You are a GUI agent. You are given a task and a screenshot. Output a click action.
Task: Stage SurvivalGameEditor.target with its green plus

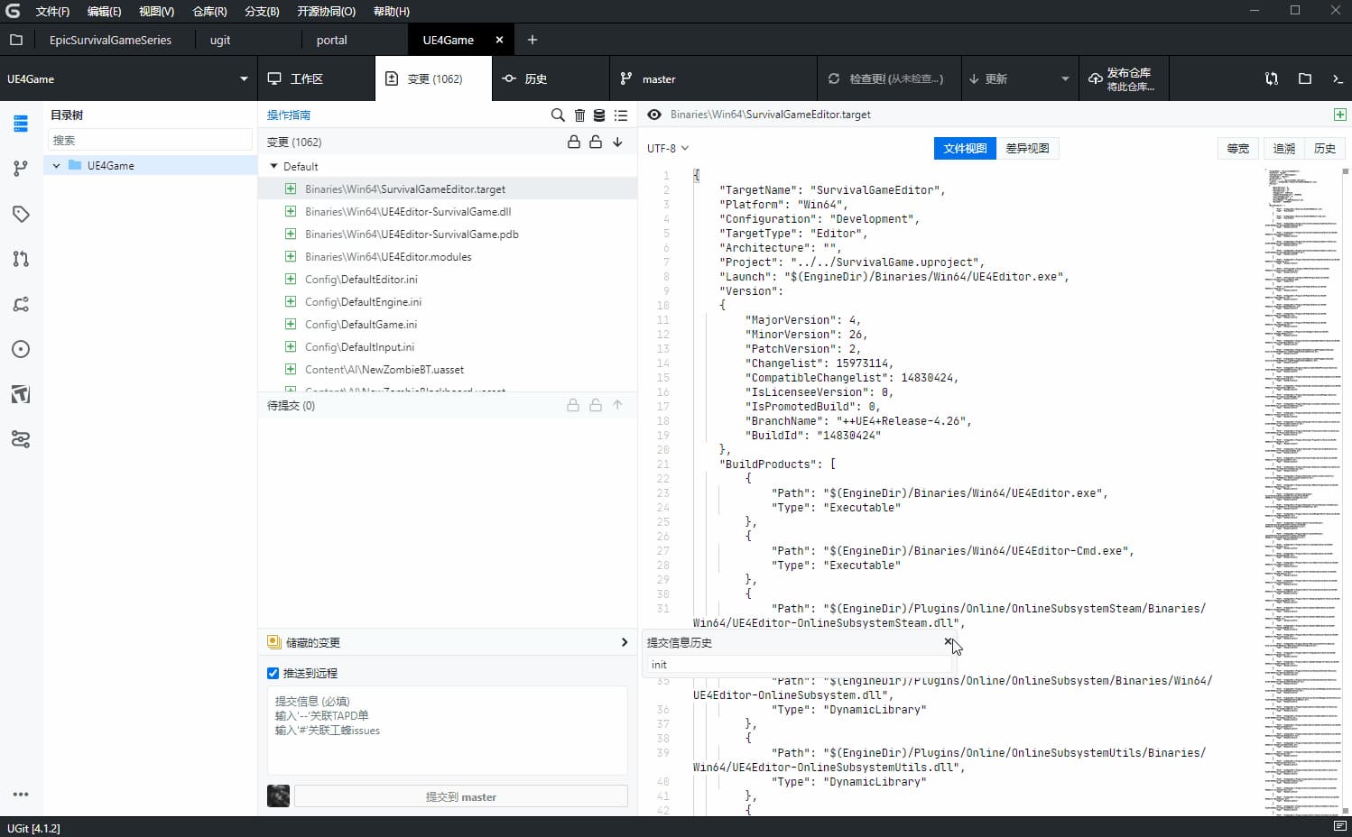tap(290, 189)
